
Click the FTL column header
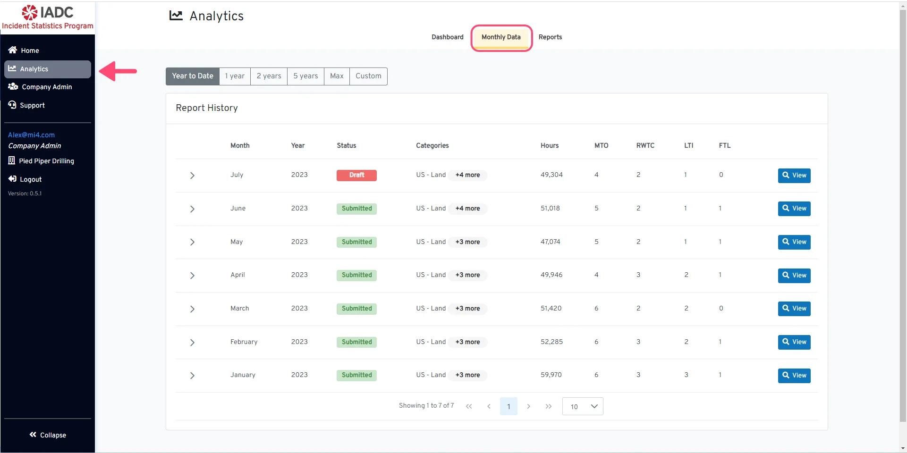pos(725,146)
